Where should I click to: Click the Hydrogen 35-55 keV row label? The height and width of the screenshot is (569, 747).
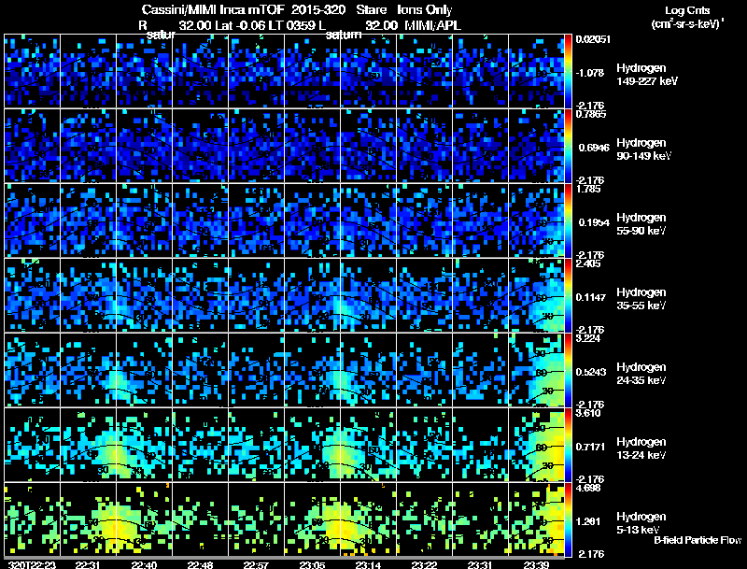(x=641, y=299)
